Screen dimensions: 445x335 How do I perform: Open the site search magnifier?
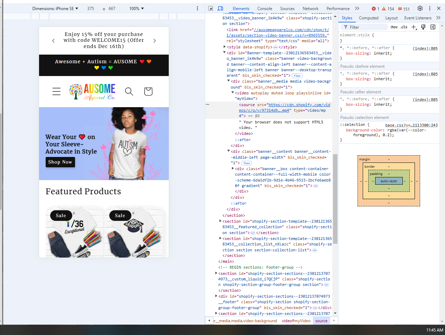click(129, 91)
